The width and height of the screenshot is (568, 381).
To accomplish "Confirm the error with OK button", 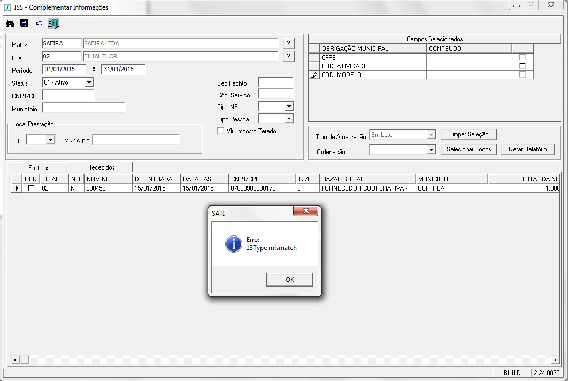I will 290,280.
